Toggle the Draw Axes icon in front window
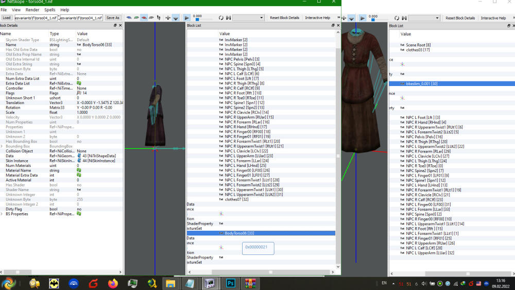The height and width of the screenshot is (290, 515). pyautogui.click(x=168, y=18)
